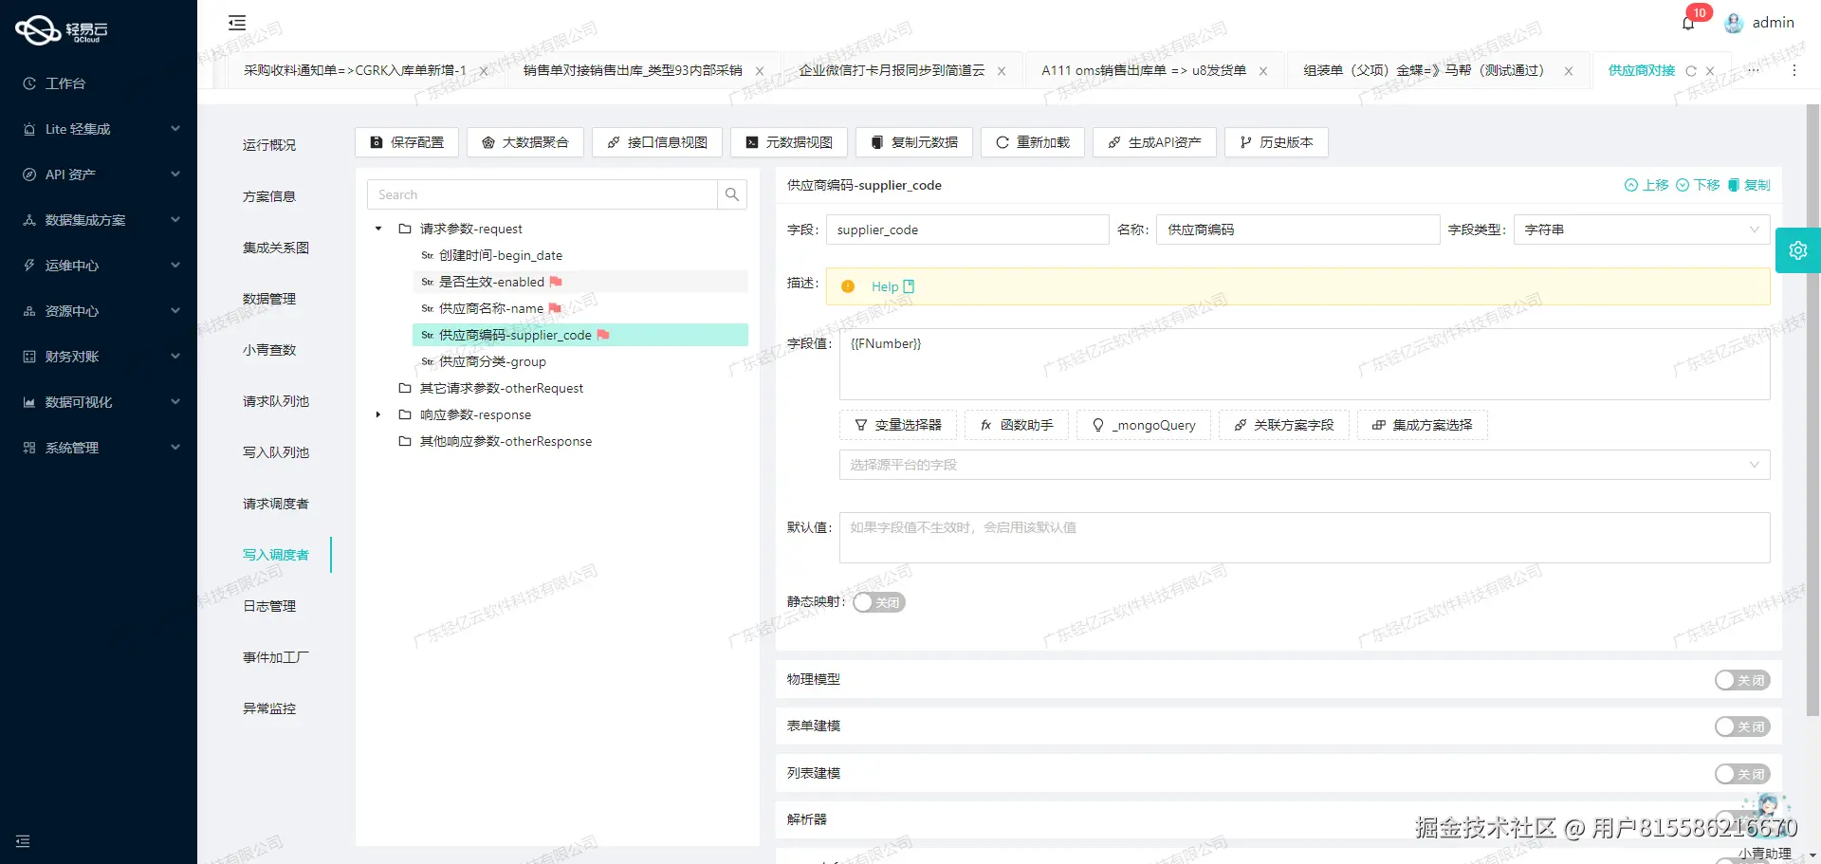Open the 接口信息视图 interface info view
1821x864 pixels.
[x=656, y=142]
